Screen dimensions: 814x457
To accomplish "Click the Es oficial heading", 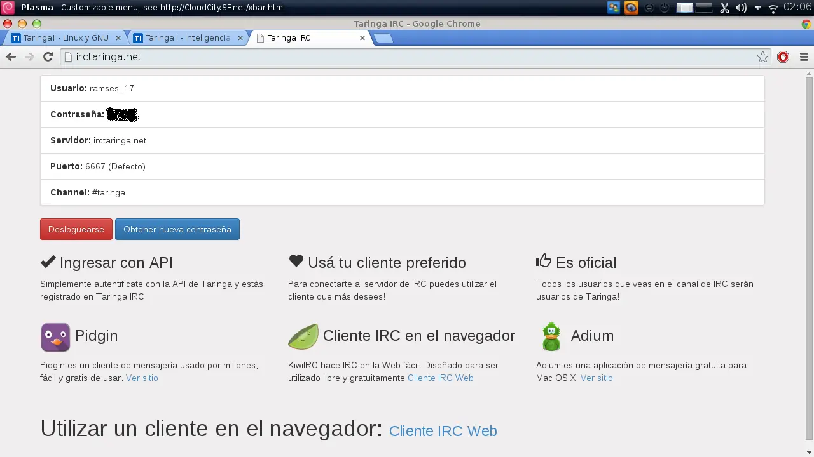I will coord(586,263).
